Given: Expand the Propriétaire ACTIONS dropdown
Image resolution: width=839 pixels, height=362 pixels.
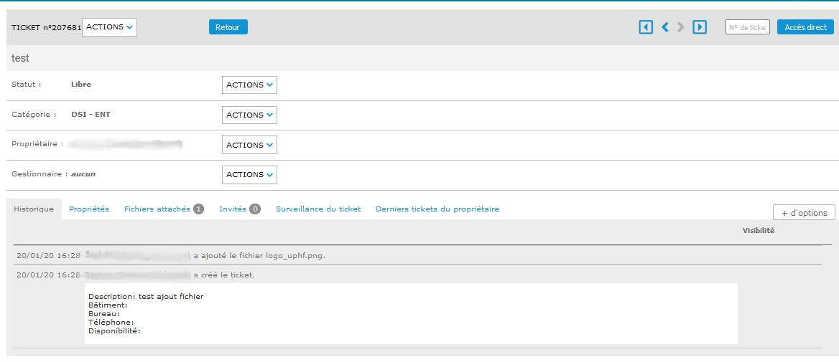Looking at the screenshot, I should pyautogui.click(x=249, y=145).
